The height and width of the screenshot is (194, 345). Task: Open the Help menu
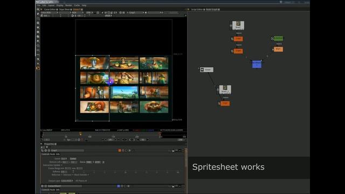pos(84,5)
